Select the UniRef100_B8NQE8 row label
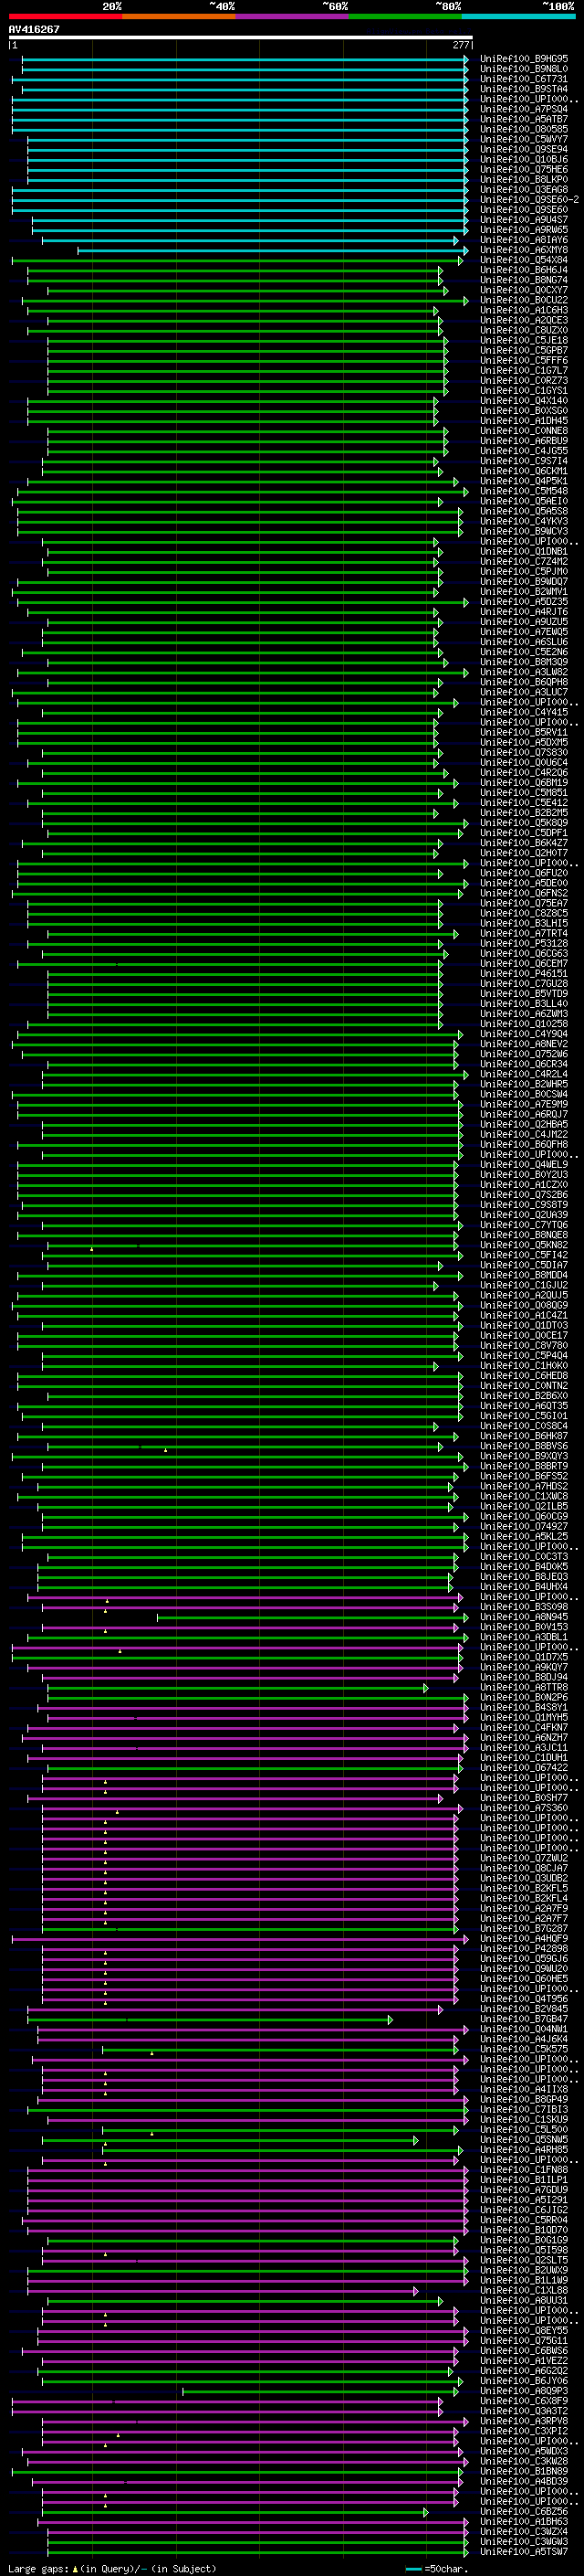The width and height of the screenshot is (584, 2576). (524, 1235)
